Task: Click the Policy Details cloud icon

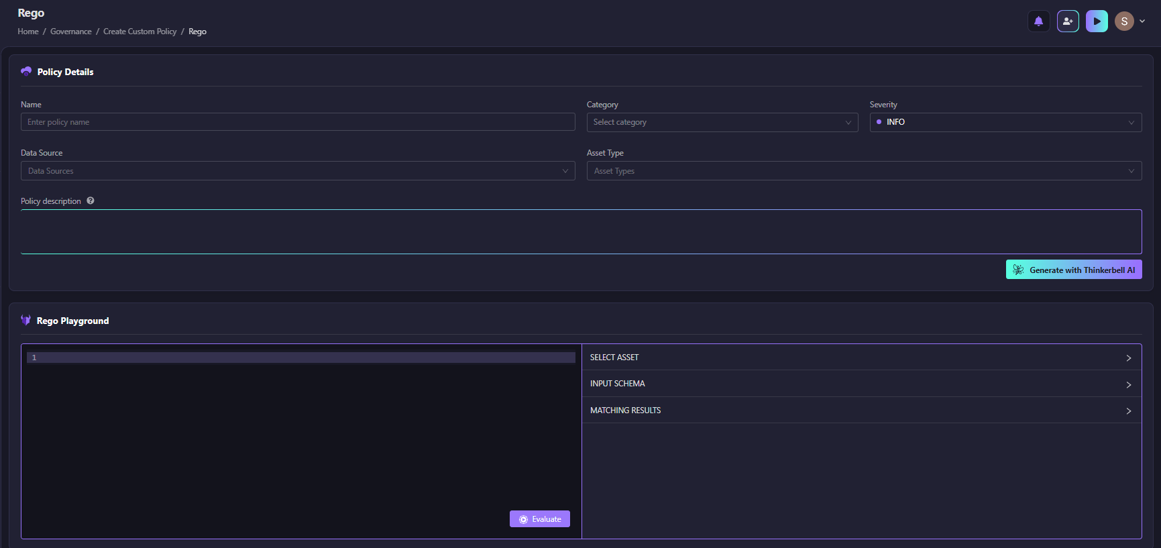Action: pyautogui.click(x=26, y=71)
